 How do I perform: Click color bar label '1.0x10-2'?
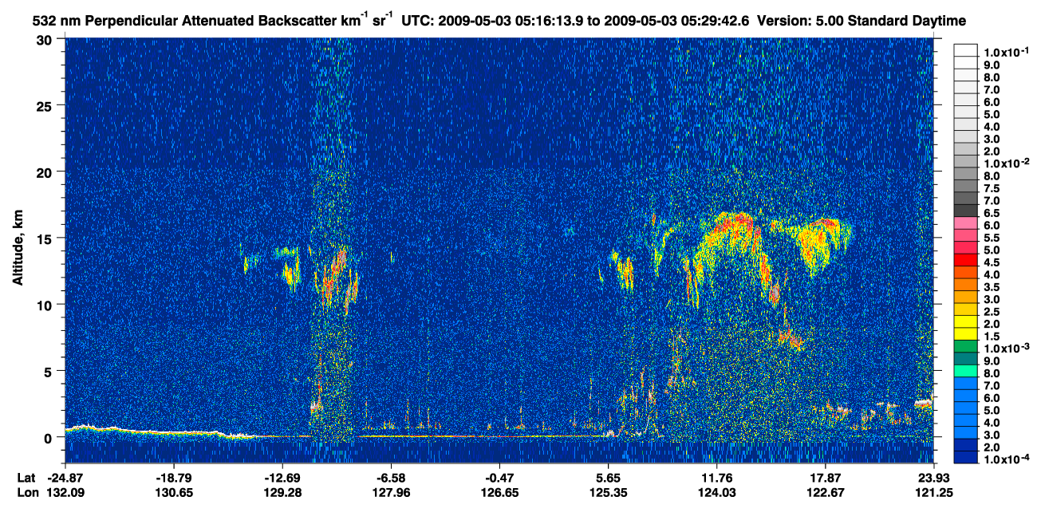(1005, 164)
